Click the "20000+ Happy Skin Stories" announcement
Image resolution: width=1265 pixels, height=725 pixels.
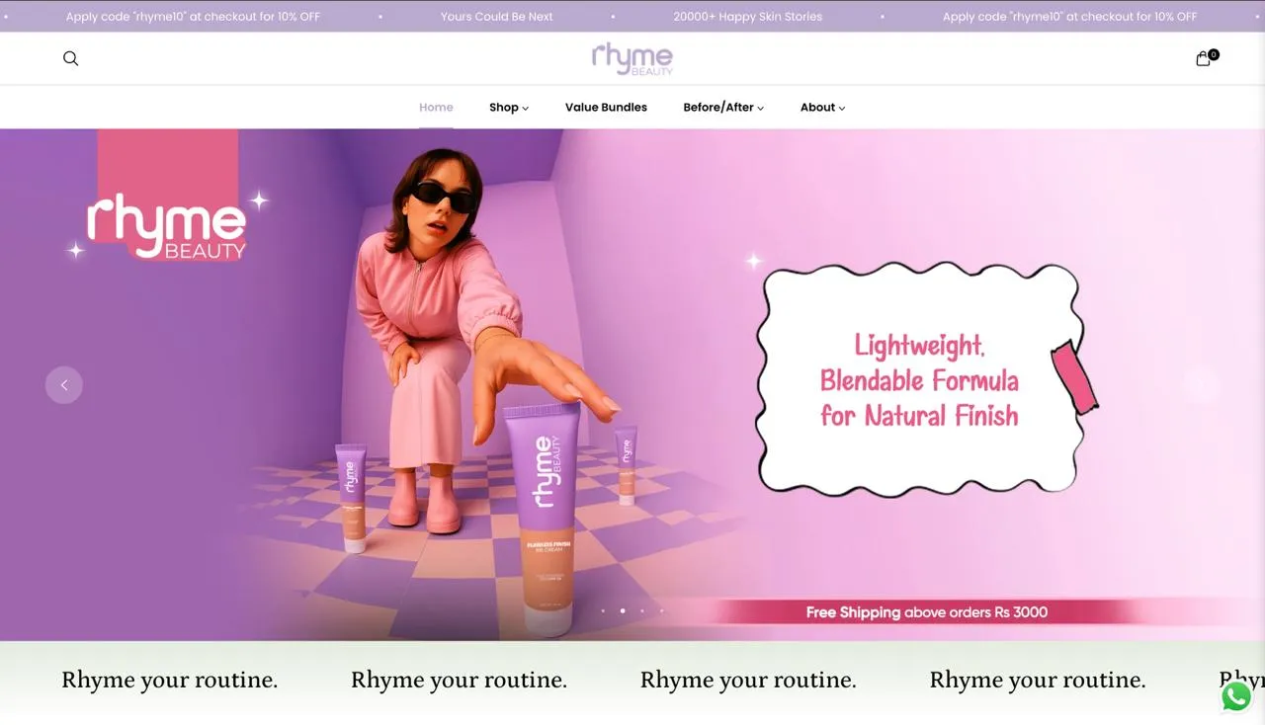[747, 17]
